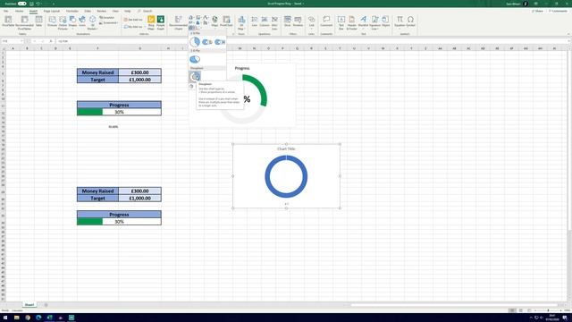Click the 'Chart Title' text in the chart
This screenshot has width=572, height=322.
(x=286, y=149)
